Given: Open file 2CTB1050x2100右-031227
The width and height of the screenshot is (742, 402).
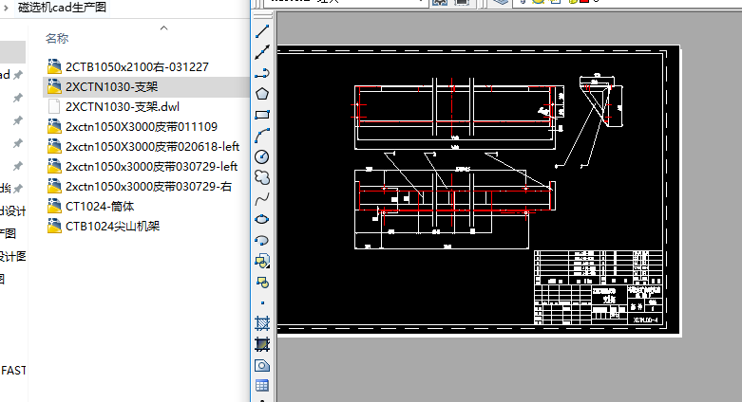Looking at the screenshot, I should 137,67.
